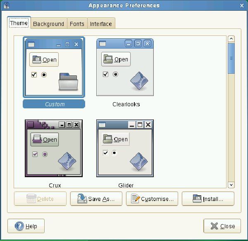This screenshot has width=248, height=241.
Task: Click the Install... button
Action: click(208, 199)
